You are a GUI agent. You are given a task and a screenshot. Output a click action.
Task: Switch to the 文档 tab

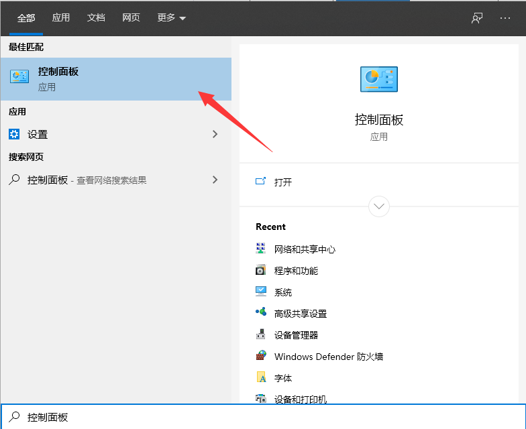pyautogui.click(x=96, y=18)
